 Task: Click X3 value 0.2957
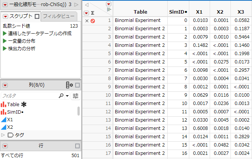(242, 70)
